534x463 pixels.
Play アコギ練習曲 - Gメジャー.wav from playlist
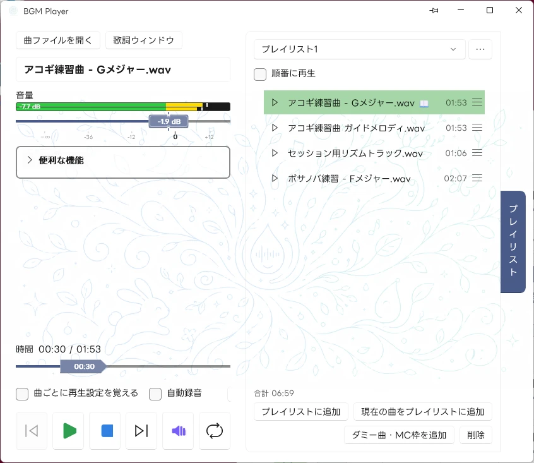point(275,102)
